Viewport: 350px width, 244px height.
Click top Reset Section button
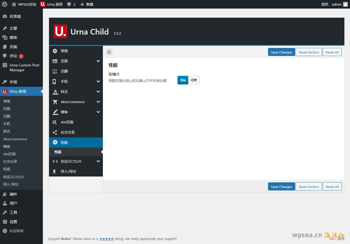[309, 52]
